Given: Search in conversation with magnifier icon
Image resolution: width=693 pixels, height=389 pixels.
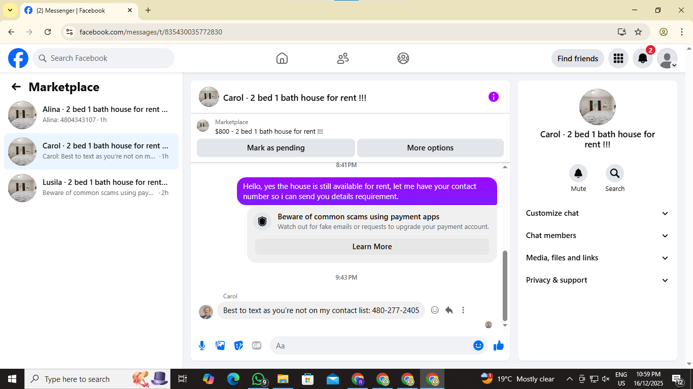Looking at the screenshot, I should 615,174.
